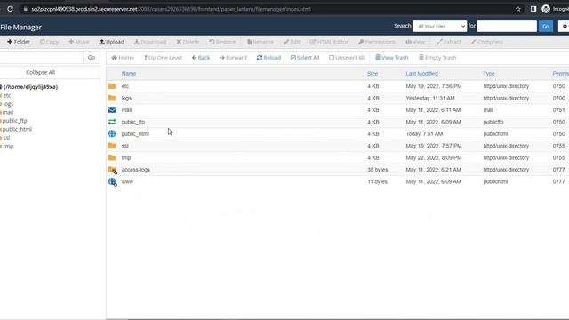Select the public_html name in file list
The image size is (569, 320).
(135, 134)
